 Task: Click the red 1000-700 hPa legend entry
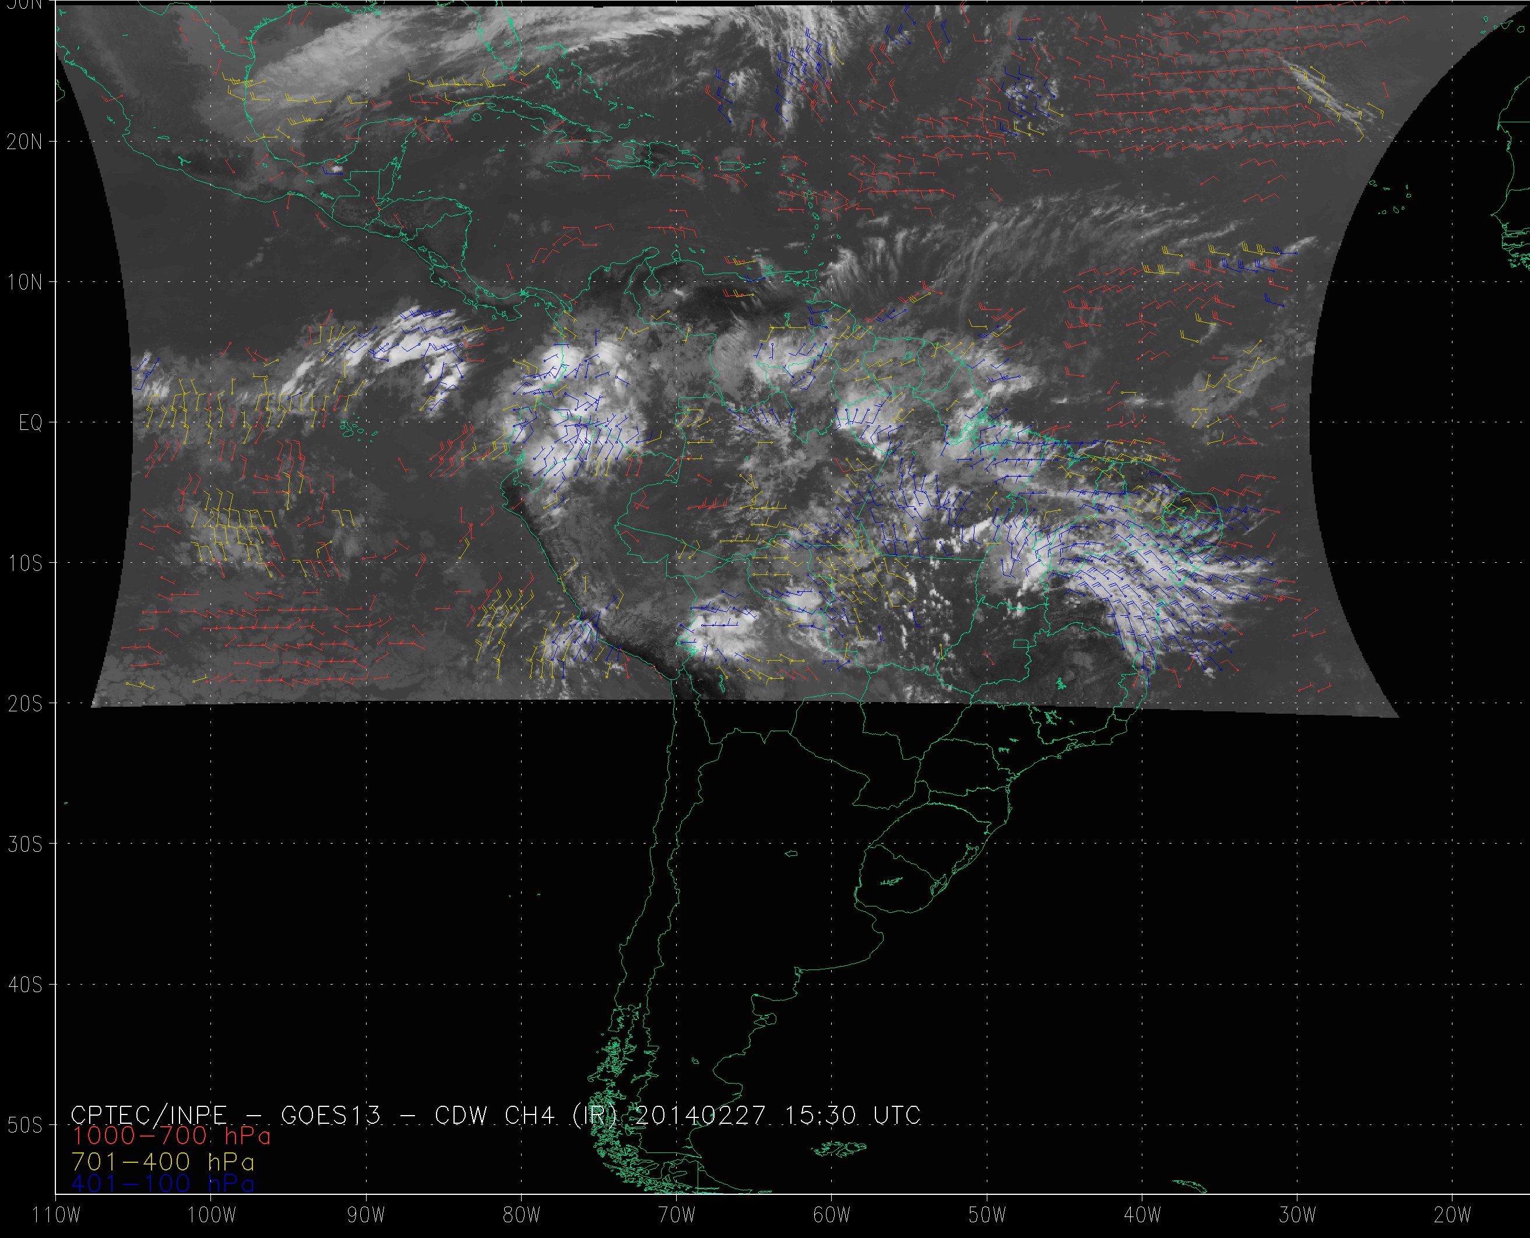pos(171,1135)
